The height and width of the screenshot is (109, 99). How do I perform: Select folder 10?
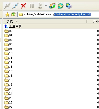coord(8,53)
